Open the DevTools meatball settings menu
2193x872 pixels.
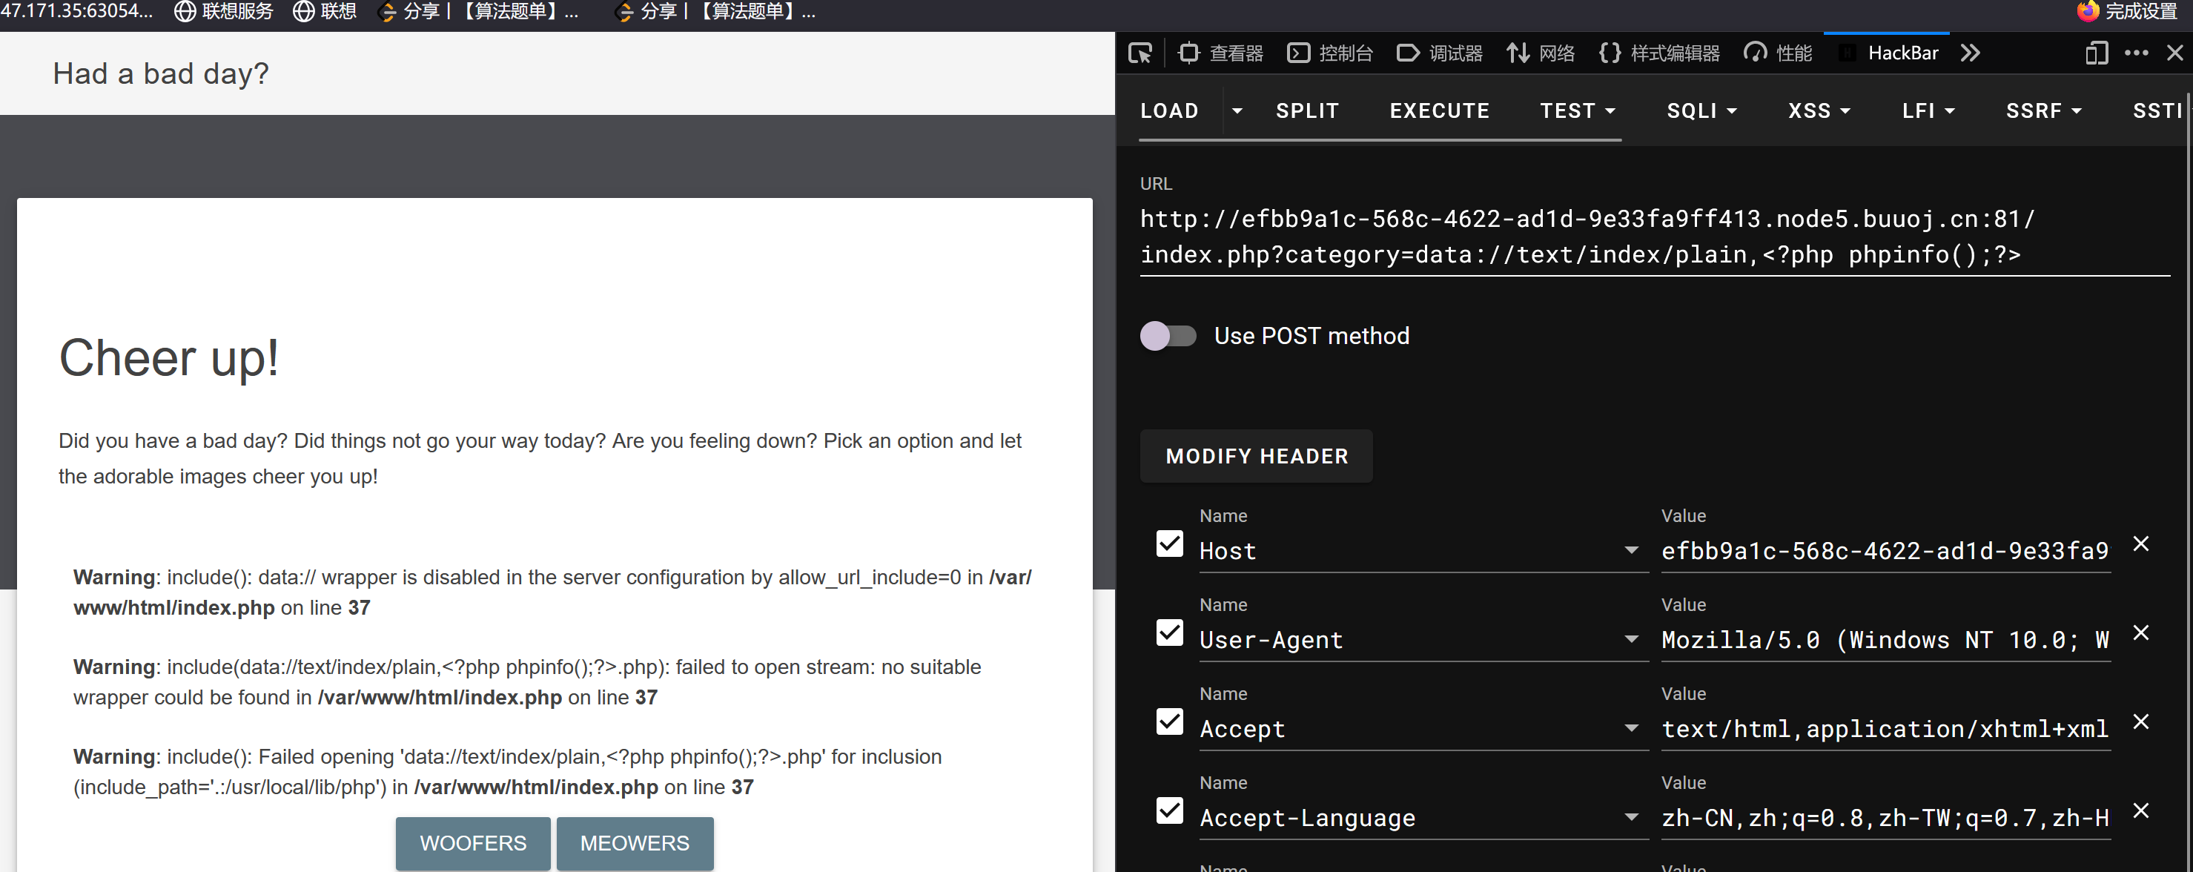(2137, 53)
